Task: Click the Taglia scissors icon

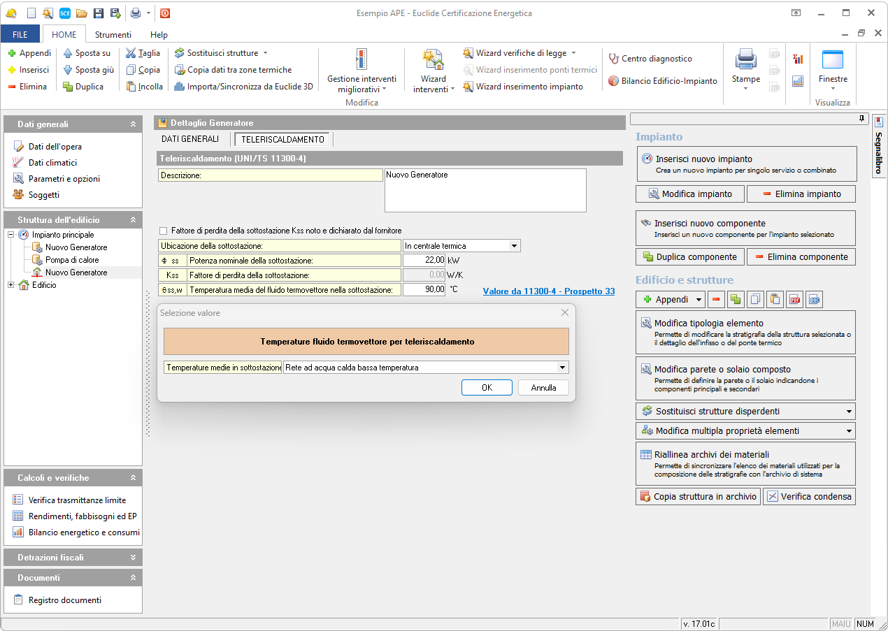Action: 131,53
